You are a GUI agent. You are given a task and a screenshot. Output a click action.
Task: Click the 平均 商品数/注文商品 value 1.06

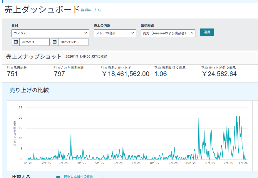click(x=160, y=74)
